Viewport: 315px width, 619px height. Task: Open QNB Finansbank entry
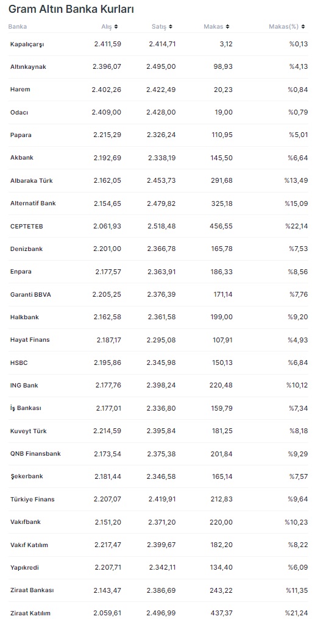click(158, 454)
